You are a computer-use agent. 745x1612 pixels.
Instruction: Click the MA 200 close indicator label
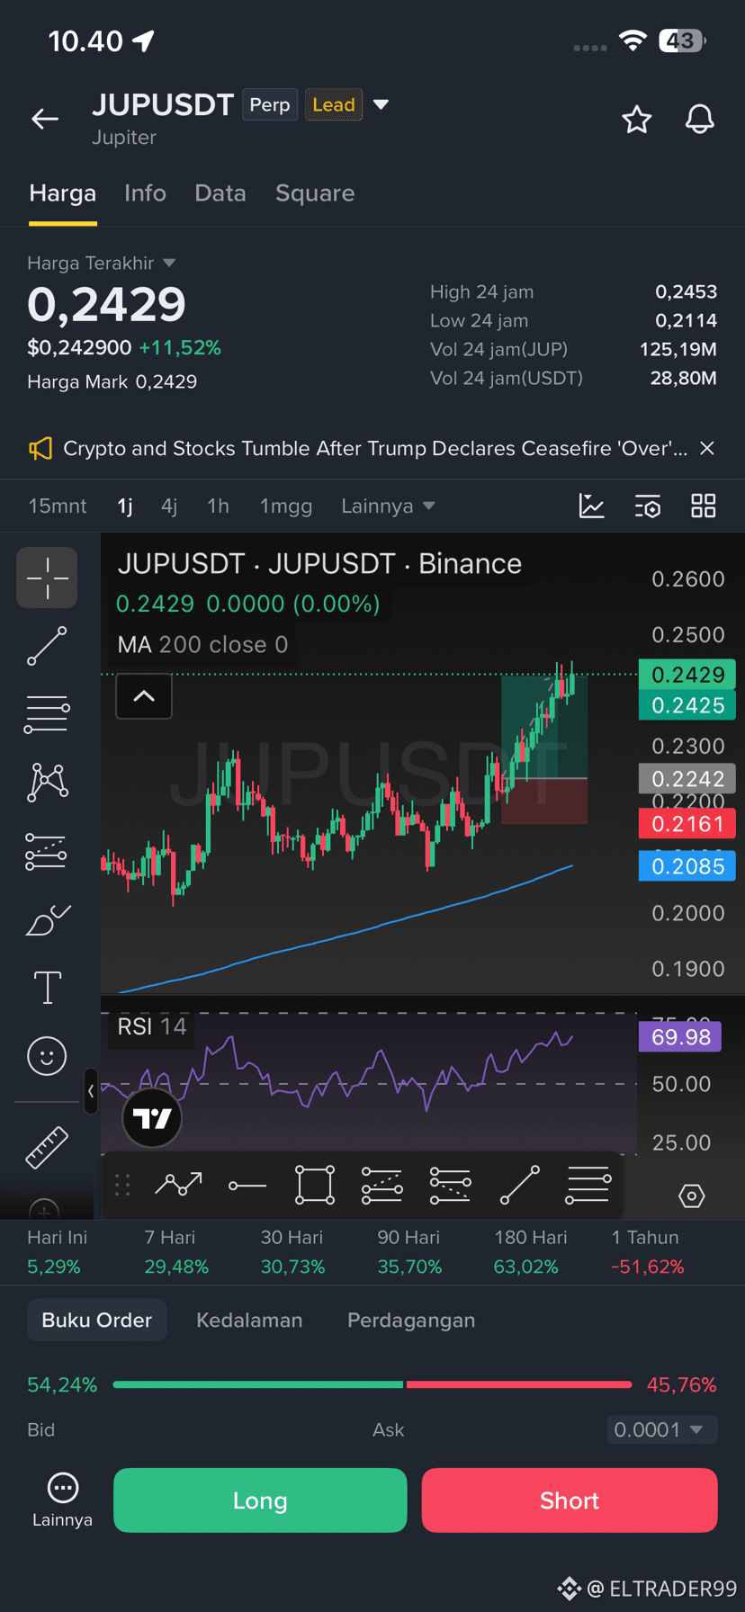pyautogui.click(x=202, y=644)
